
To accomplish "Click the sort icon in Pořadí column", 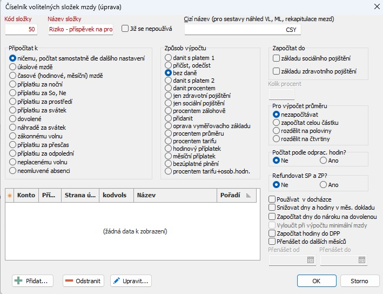I will tap(249, 196).
